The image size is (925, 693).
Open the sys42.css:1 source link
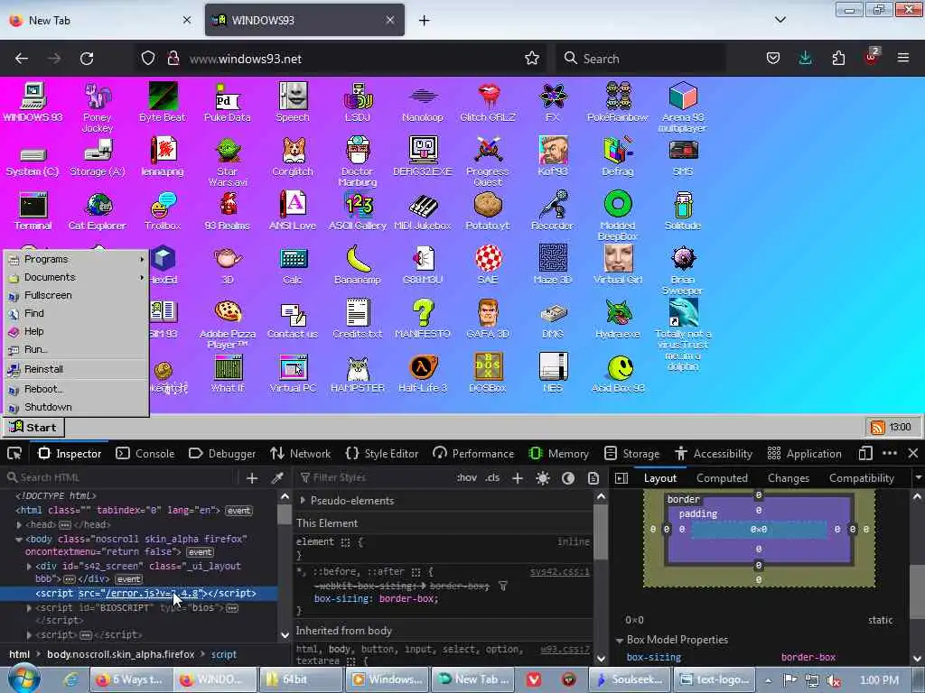coord(559,571)
